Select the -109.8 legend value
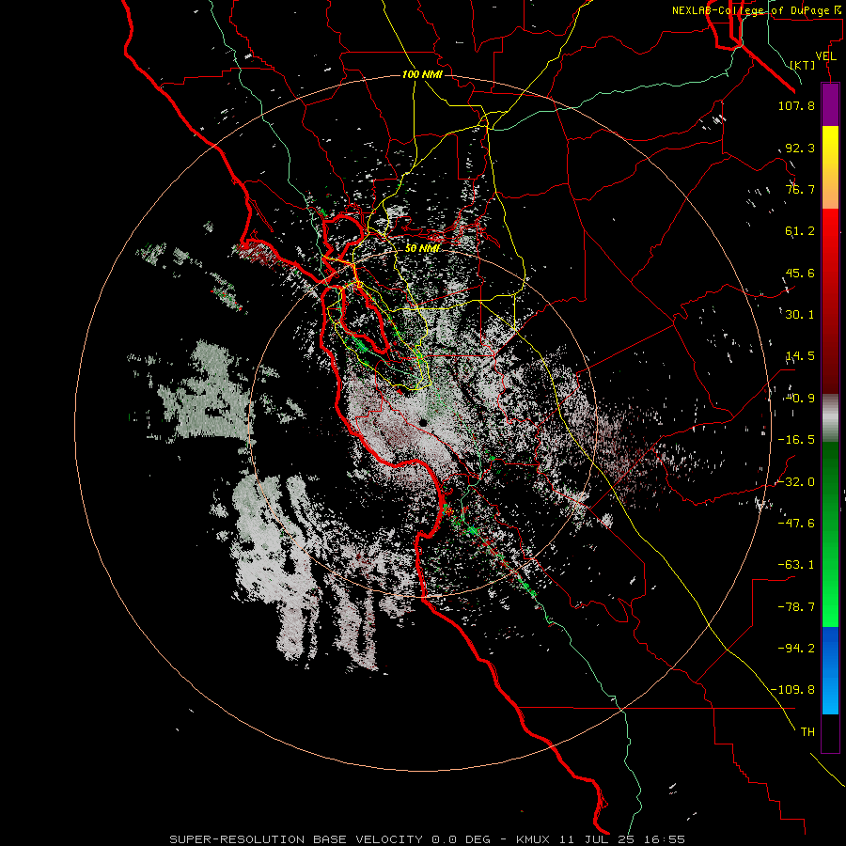Viewport: 846px width, 846px height. (x=792, y=690)
